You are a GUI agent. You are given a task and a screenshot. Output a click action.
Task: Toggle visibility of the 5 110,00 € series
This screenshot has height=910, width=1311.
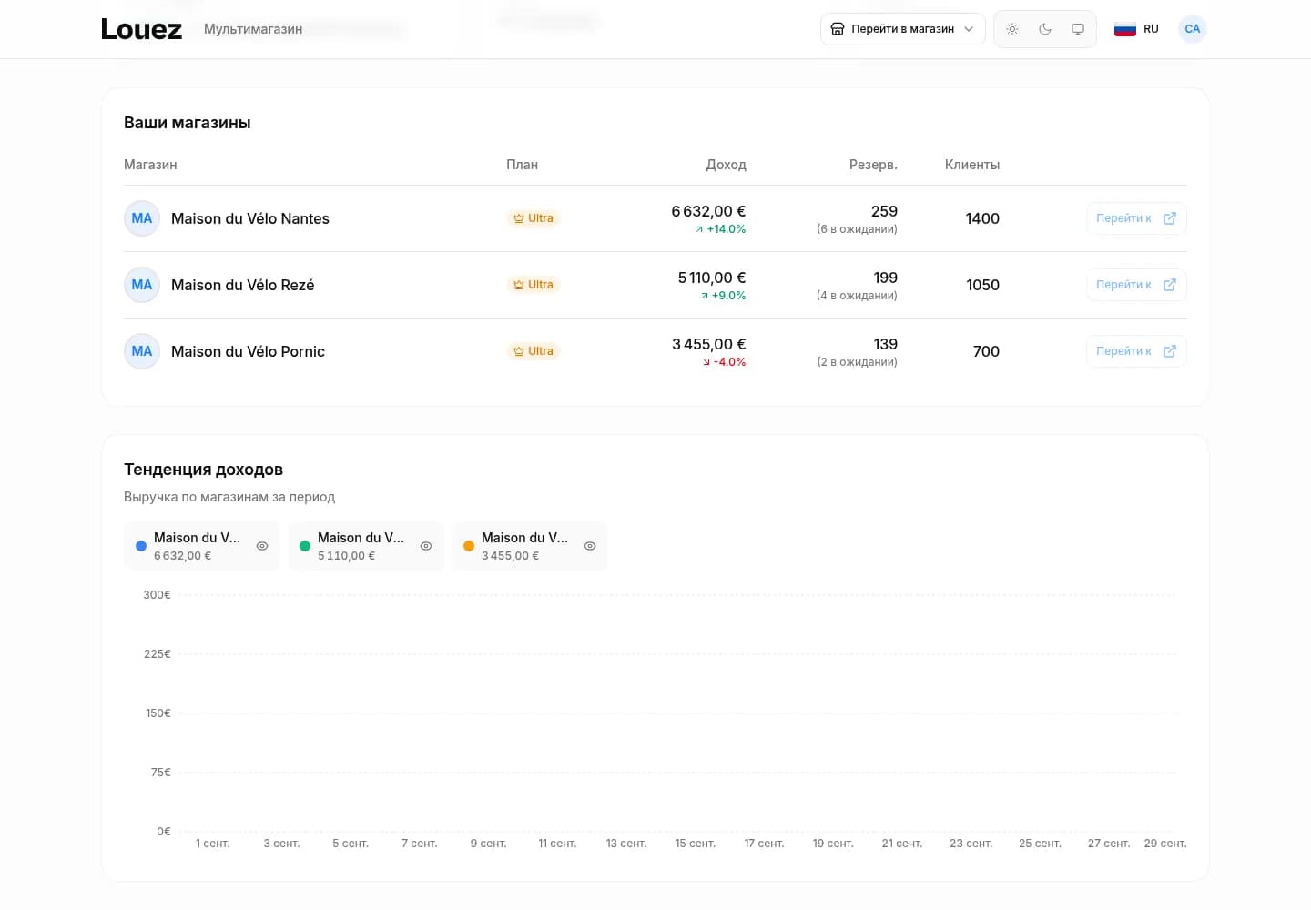pyautogui.click(x=426, y=546)
